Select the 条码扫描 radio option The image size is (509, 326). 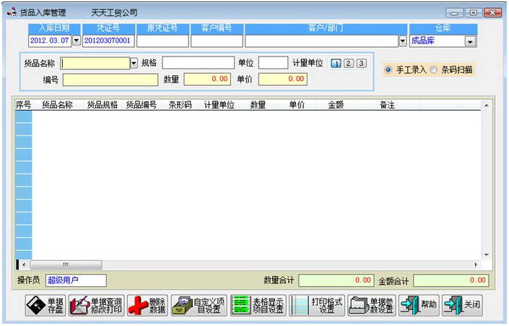click(434, 70)
